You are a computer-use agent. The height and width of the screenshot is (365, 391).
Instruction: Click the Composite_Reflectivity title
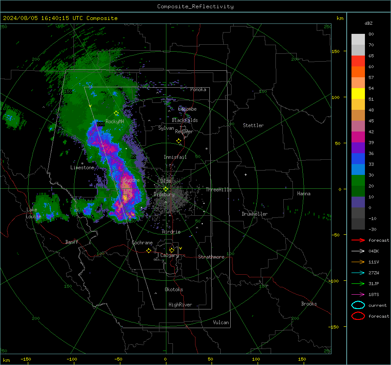click(195, 7)
